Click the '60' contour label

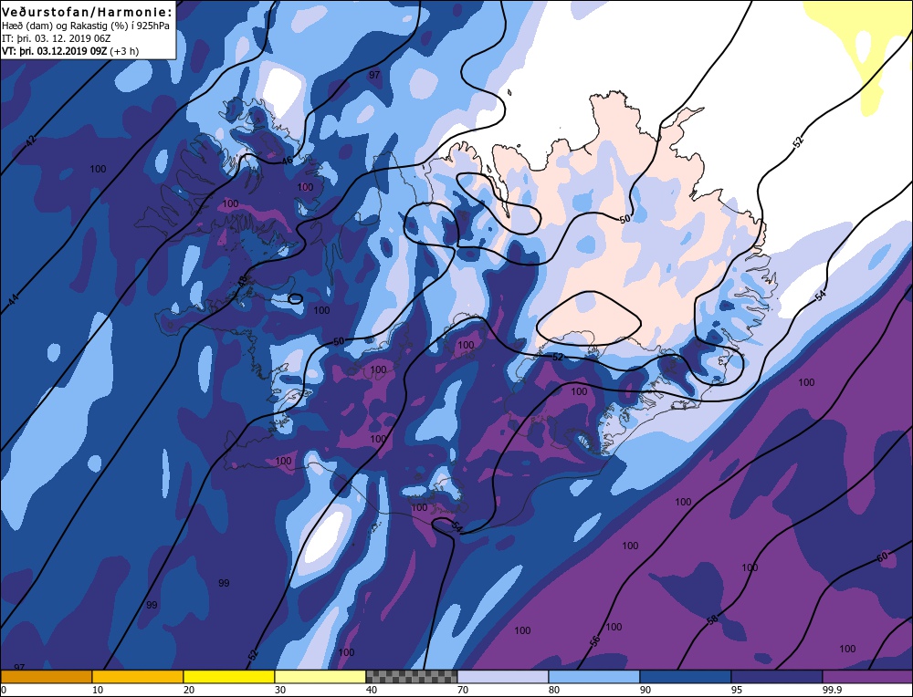(882, 557)
